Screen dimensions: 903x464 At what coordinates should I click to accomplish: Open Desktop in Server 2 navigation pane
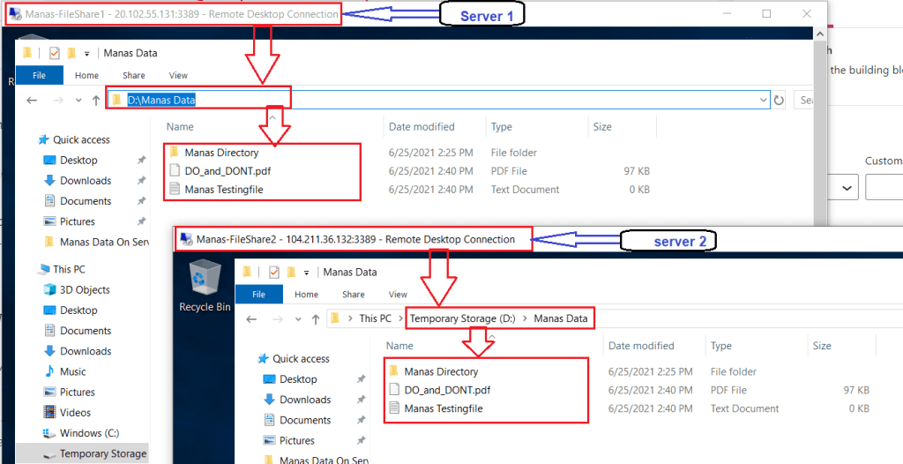click(298, 379)
